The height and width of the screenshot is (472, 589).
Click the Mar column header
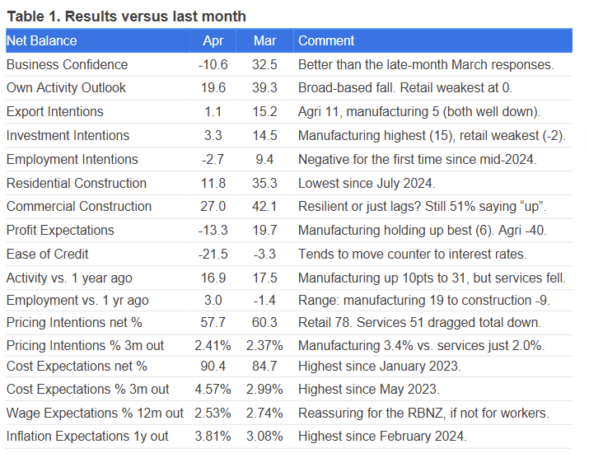pyautogui.click(x=265, y=40)
